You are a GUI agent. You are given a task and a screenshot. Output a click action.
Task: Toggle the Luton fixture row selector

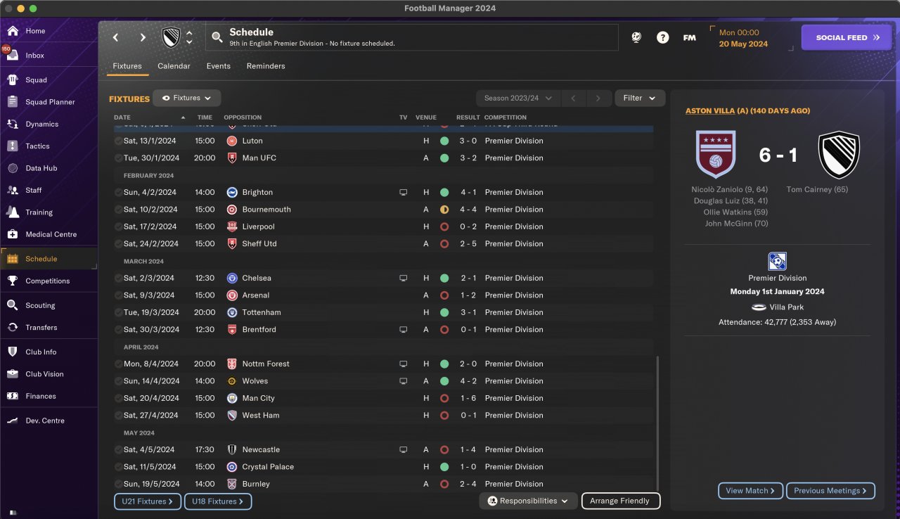[118, 141]
